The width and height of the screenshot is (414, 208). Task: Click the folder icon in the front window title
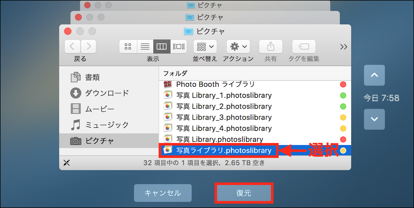188,31
